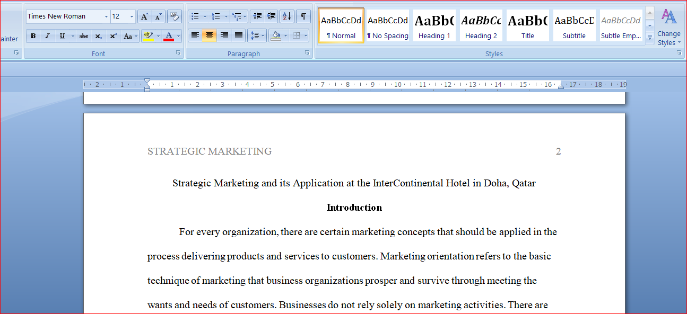
Task: Click the right indent marker on ruler
Action: (x=561, y=86)
